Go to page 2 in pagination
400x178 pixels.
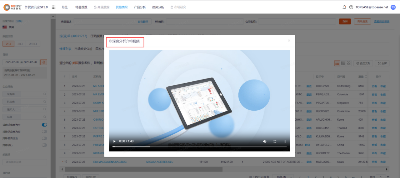[x=315, y=176]
